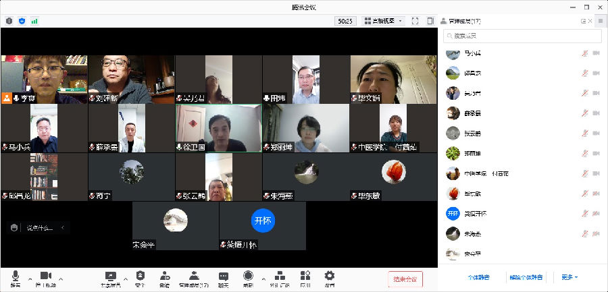Expand the microphone options arrow
Screen dimensions: 608x292
29,278
